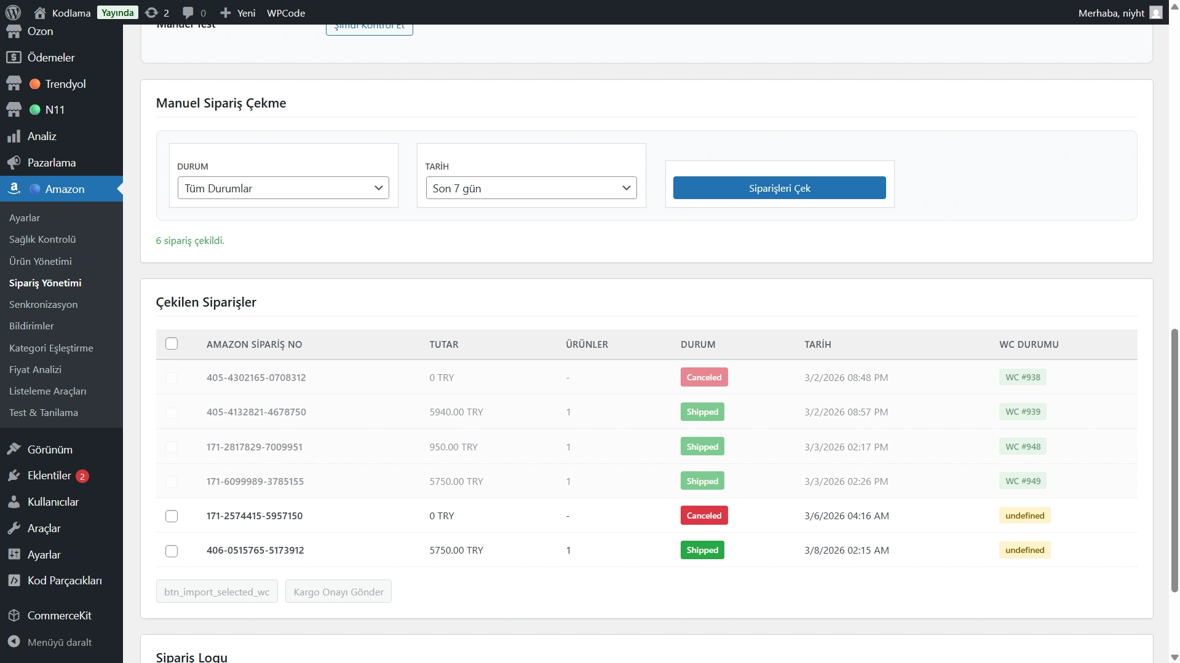The height and width of the screenshot is (663, 1180).
Task: Open the Ödemeler payments menu icon
Action: (14, 57)
